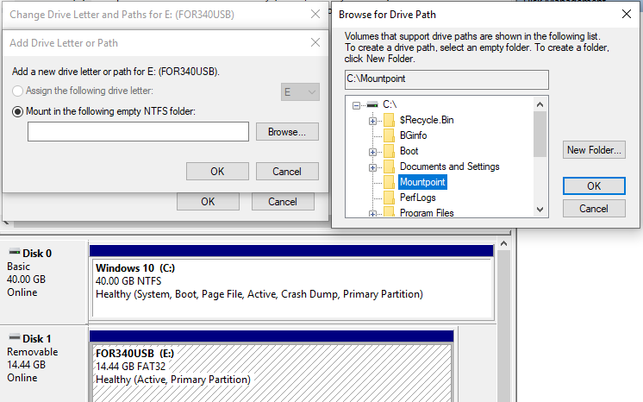Click the empty NTFS folder path field
The width and height of the screenshot is (643, 402).
tap(138, 132)
